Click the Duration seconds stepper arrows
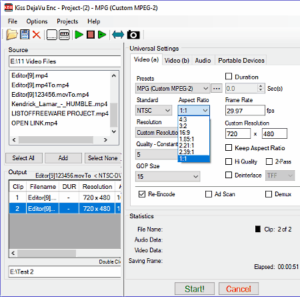The height and width of the screenshot is (297, 300). pyautogui.click(x=261, y=88)
